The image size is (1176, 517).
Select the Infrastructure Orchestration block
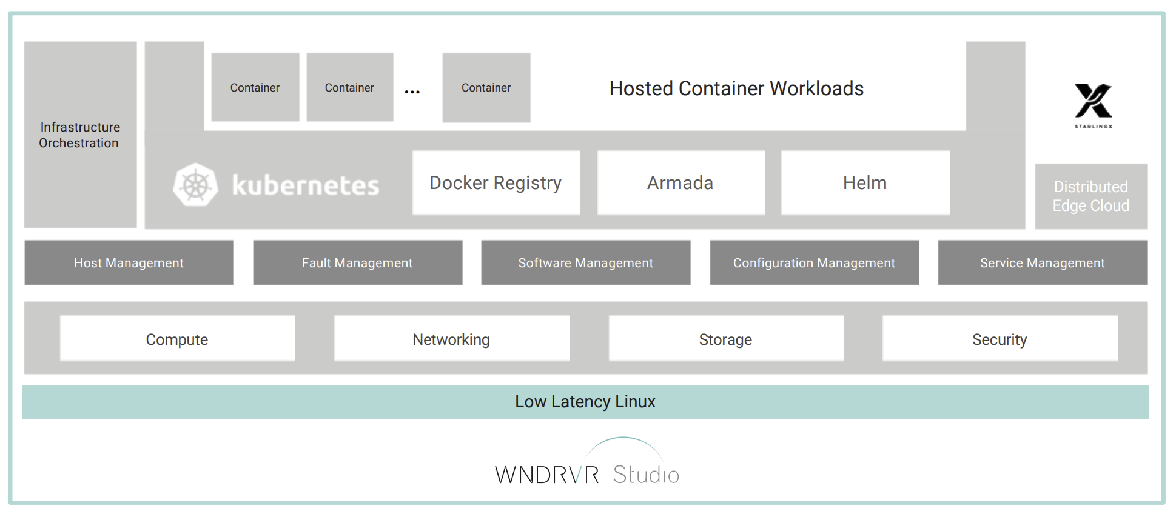(80, 135)
